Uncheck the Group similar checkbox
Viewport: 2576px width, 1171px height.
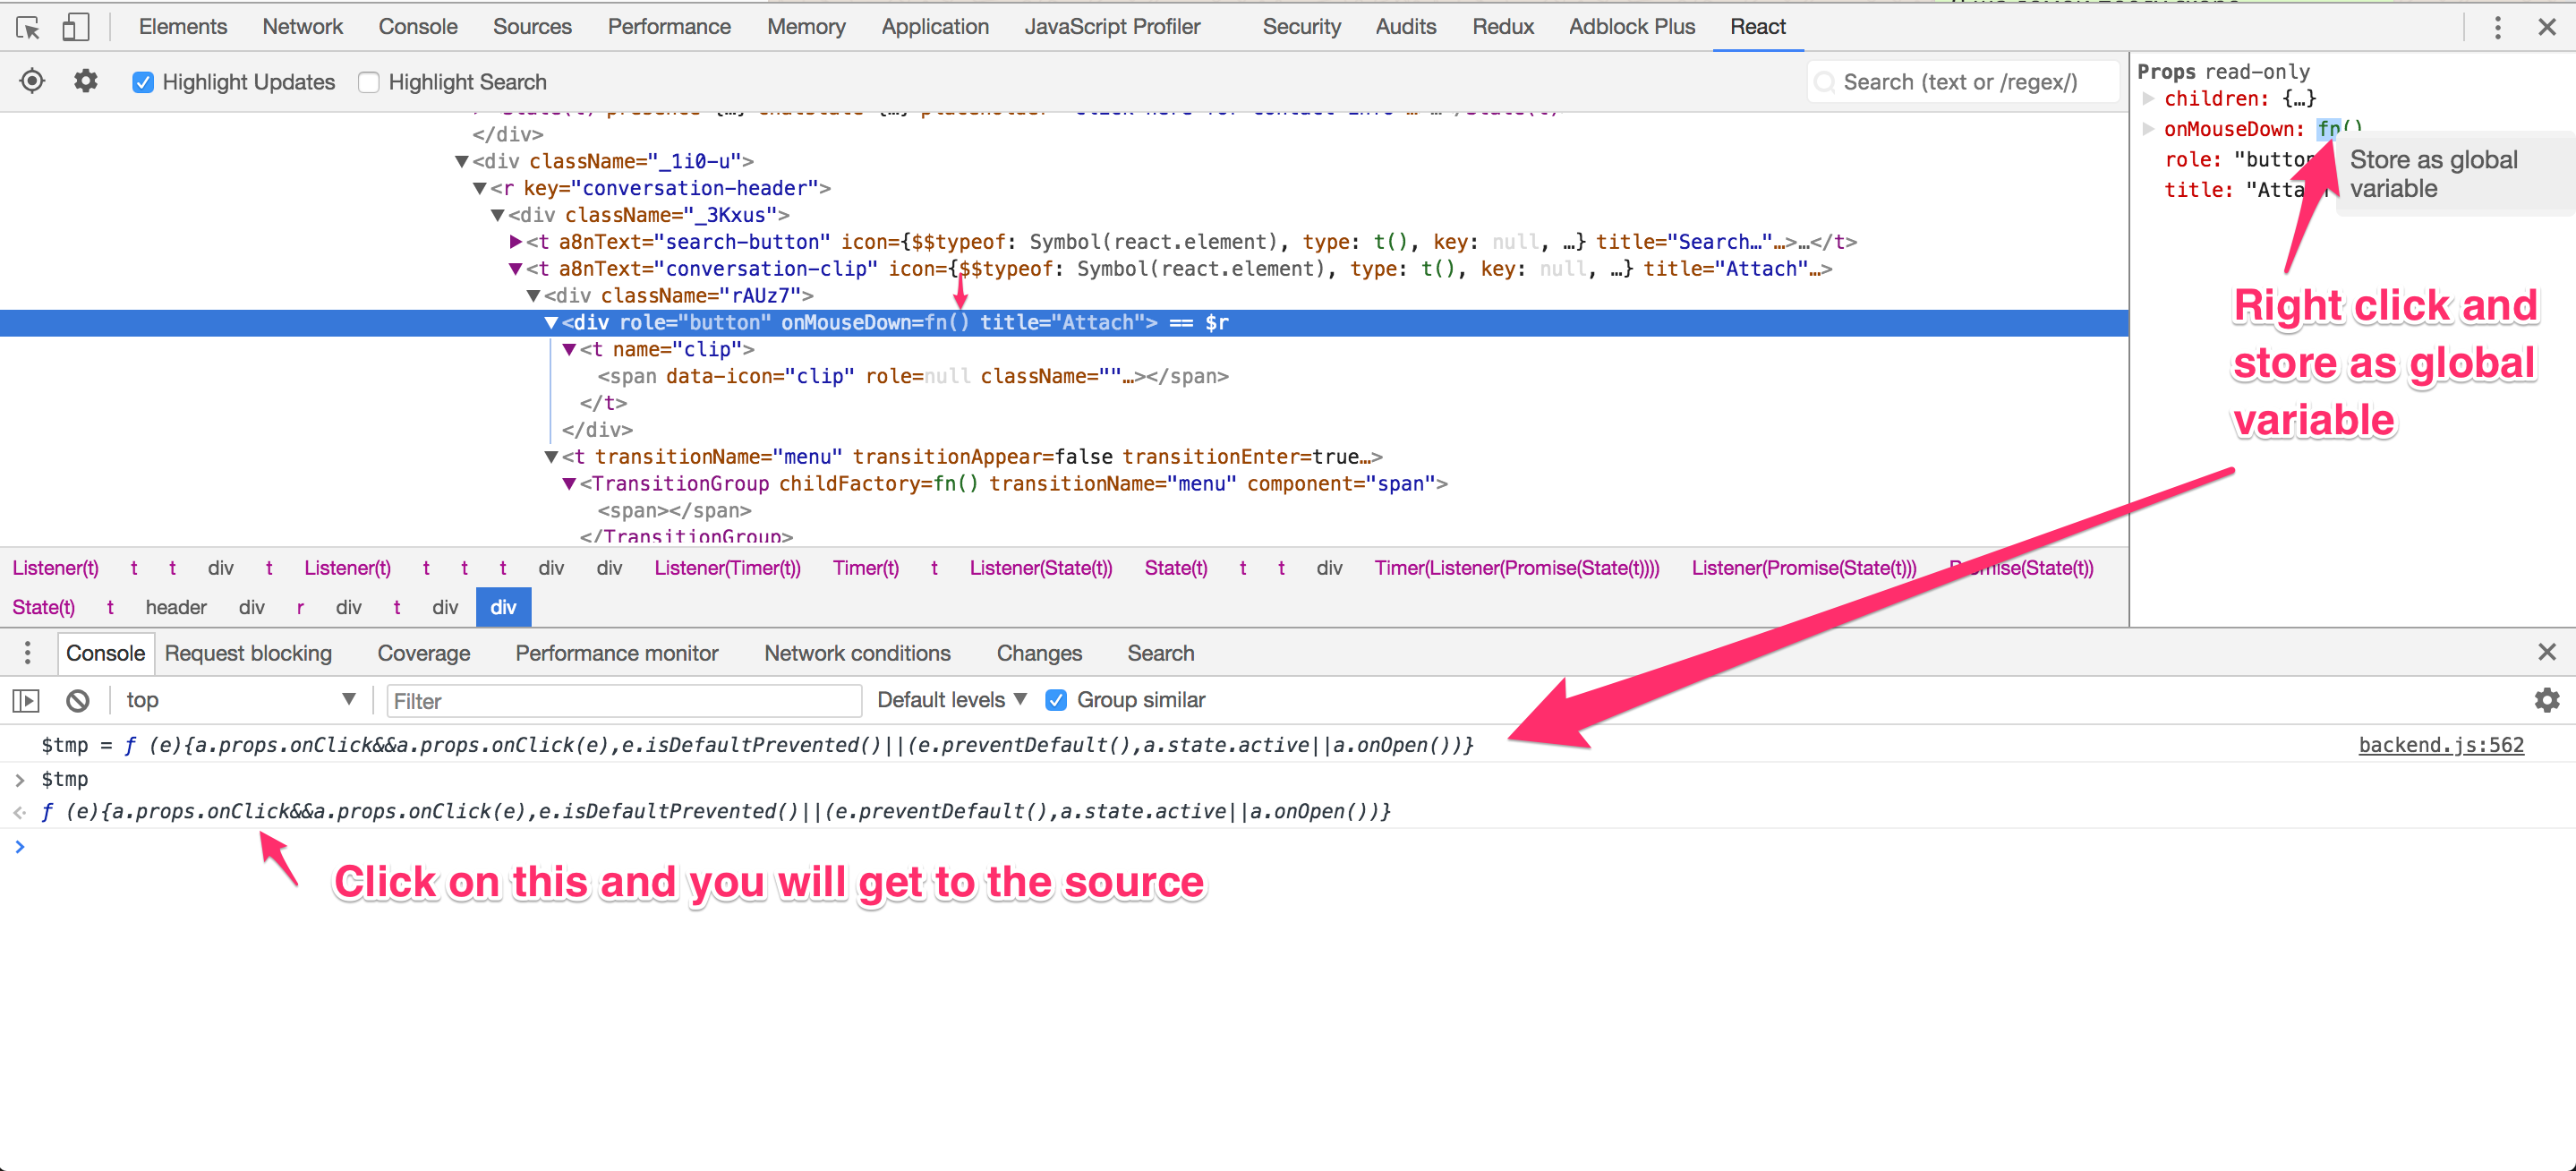tap(1056, 700)
